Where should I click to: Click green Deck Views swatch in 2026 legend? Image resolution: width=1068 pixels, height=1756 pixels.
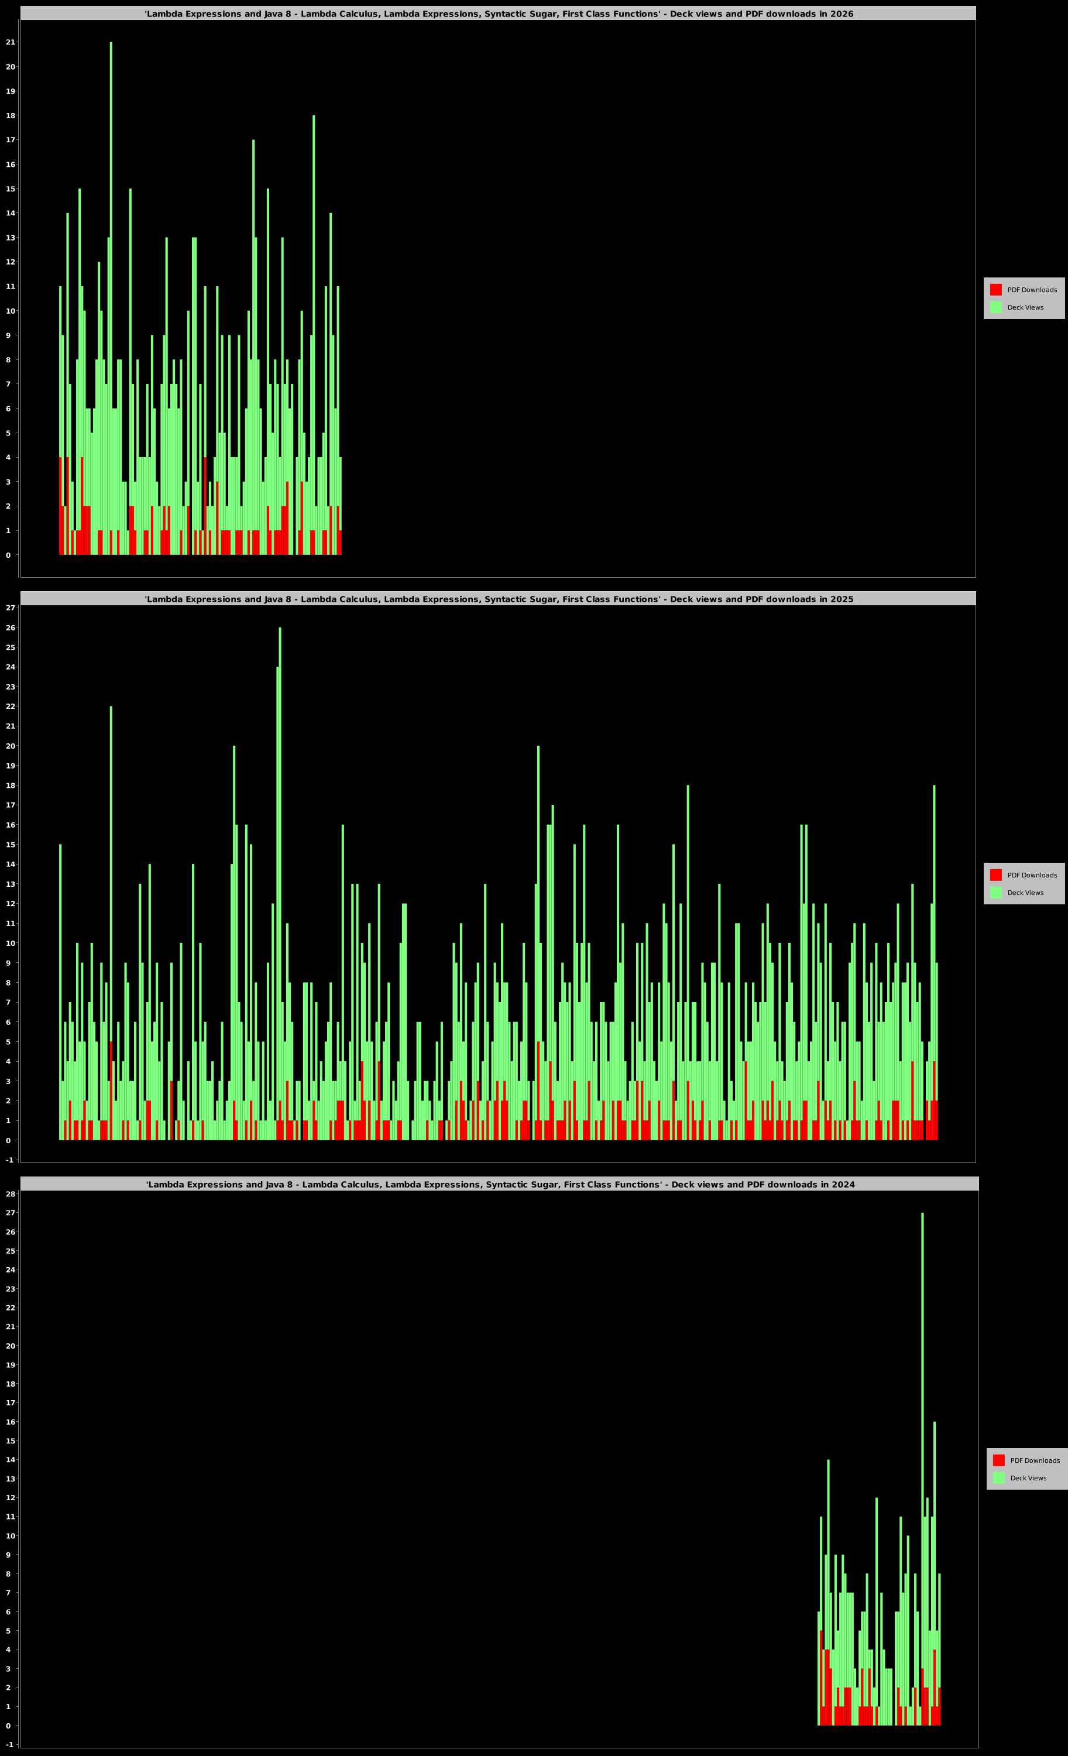coord(995,307)
